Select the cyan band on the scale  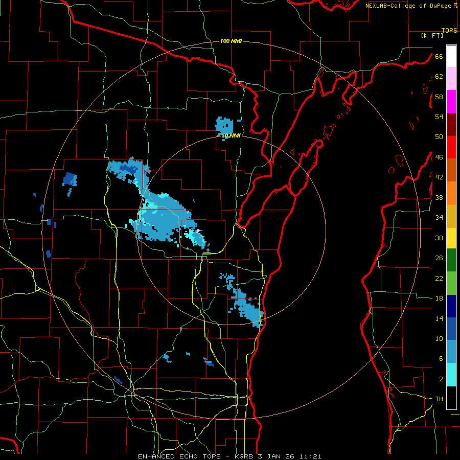(451, 375)
